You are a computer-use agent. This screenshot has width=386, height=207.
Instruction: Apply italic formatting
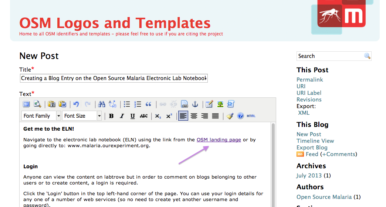pyautogui.click(x=122, y=116)
